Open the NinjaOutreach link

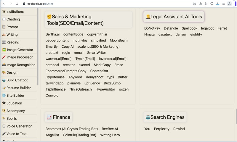point(81,89)
